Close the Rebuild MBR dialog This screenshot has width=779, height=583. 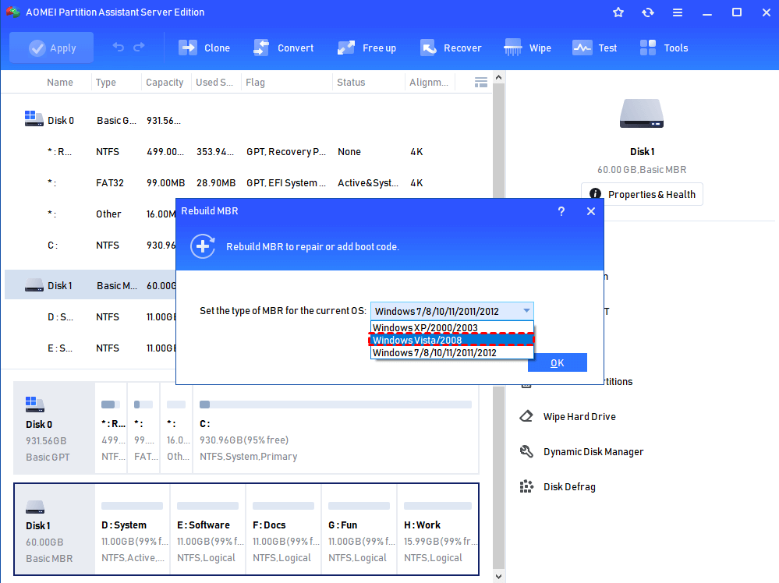pyautogui.click(x=591, y=211)
